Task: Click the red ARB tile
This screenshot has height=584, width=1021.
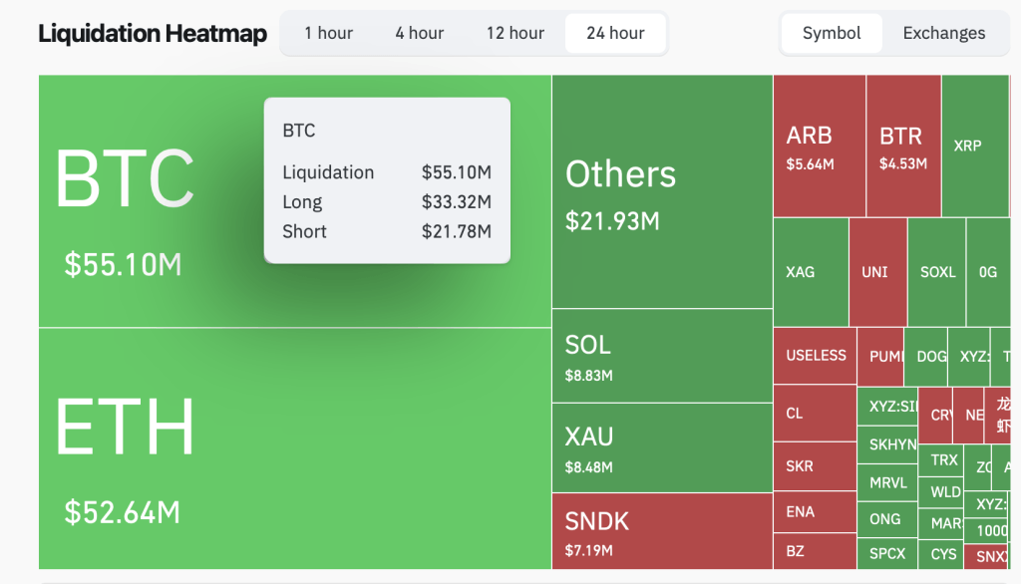Action: pos(820,146)
